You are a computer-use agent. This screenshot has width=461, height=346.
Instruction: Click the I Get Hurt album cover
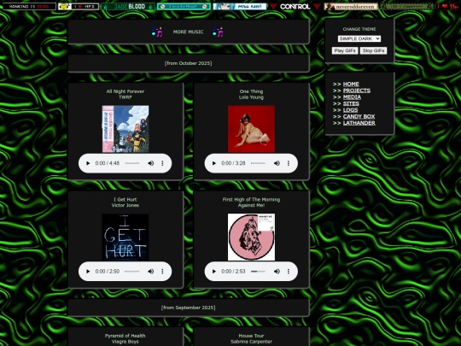125,238
